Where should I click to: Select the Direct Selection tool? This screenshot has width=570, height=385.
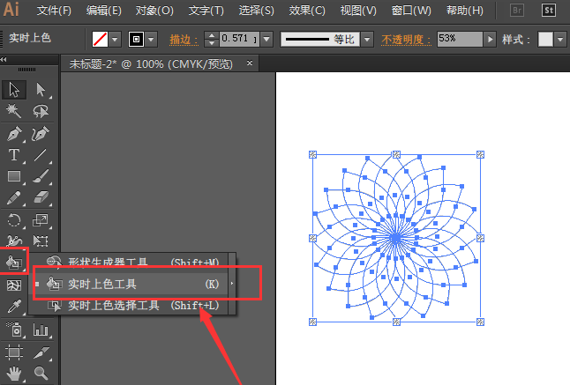pyautogui.click(x=40, y=89)
